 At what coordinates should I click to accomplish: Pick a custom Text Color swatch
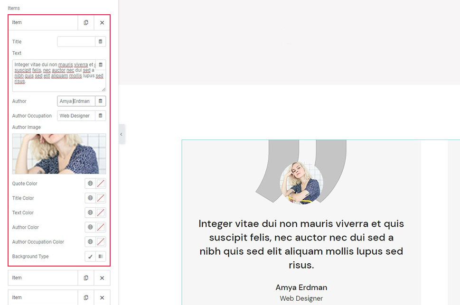point(101,213)
